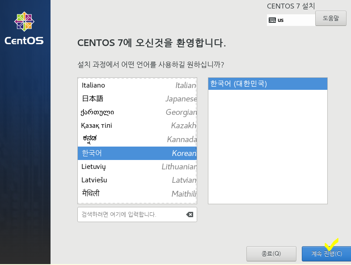Click the CentOS logo in the sidebar
This screenshot has height=265, width=351.
(24, 29)
